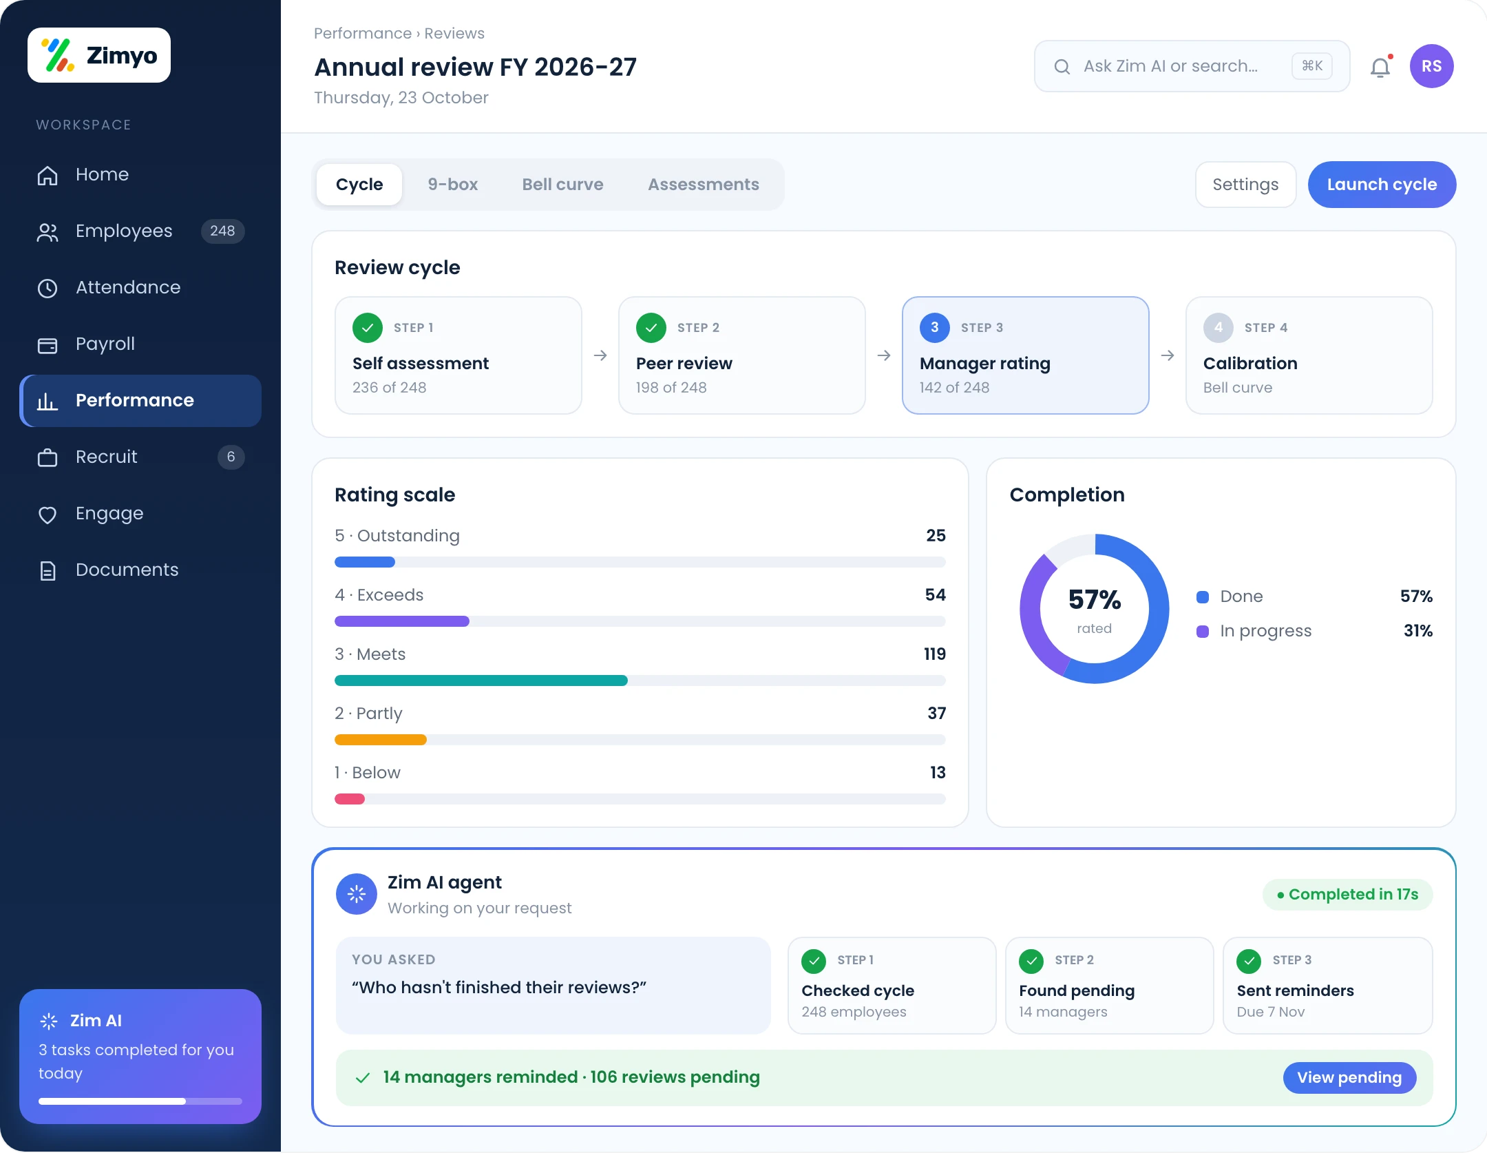Viewport: 1487px width, 1153px height.
Task: Open the Zim AI sidebar card
Action: (x=140, y=1057)
